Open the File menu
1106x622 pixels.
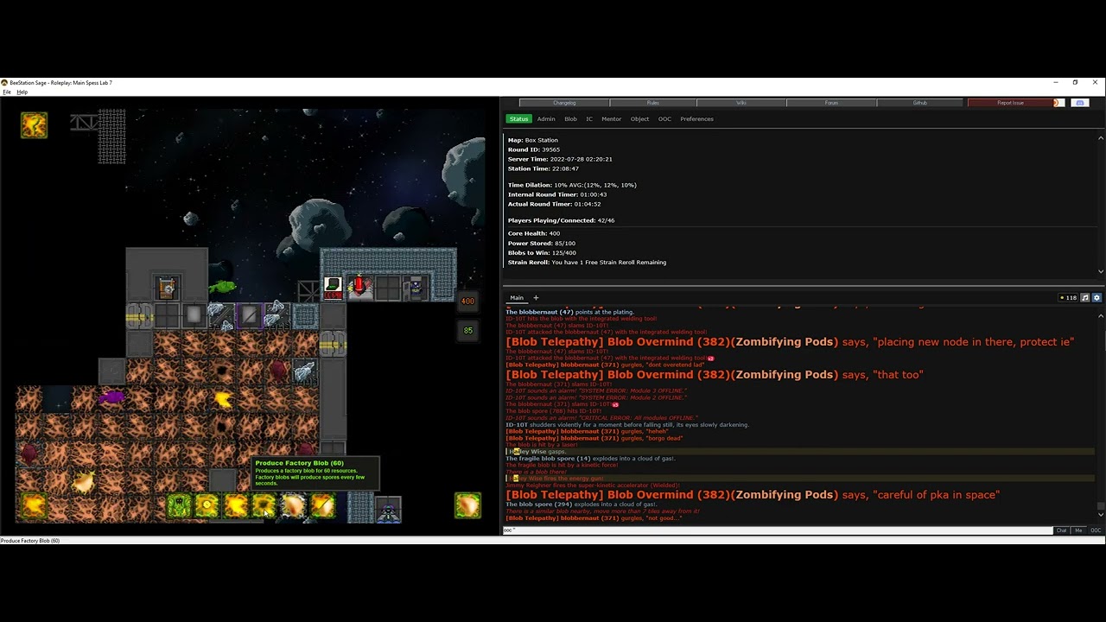(x=7, y=92)
